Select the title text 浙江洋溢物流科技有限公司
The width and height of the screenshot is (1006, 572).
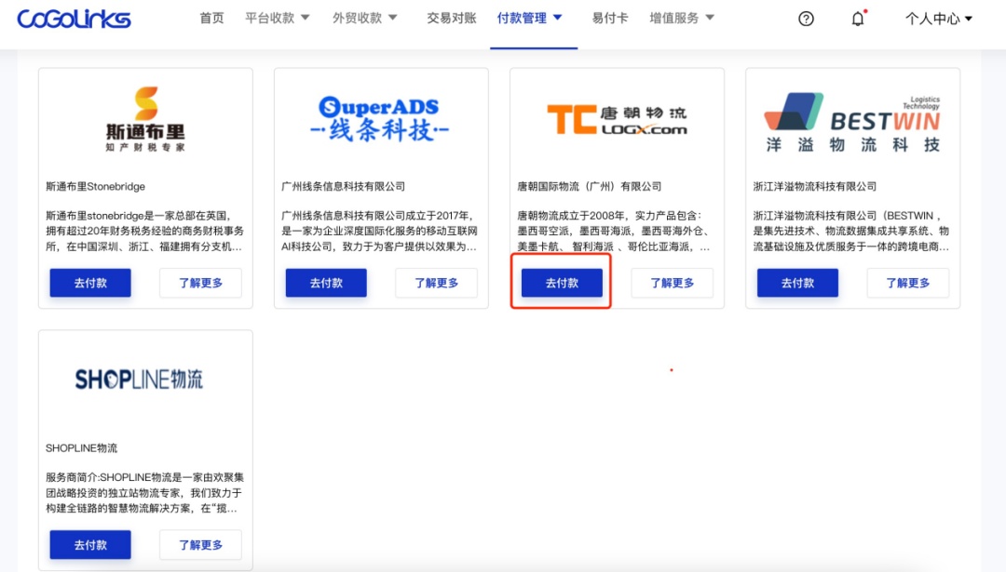(815, 186)
